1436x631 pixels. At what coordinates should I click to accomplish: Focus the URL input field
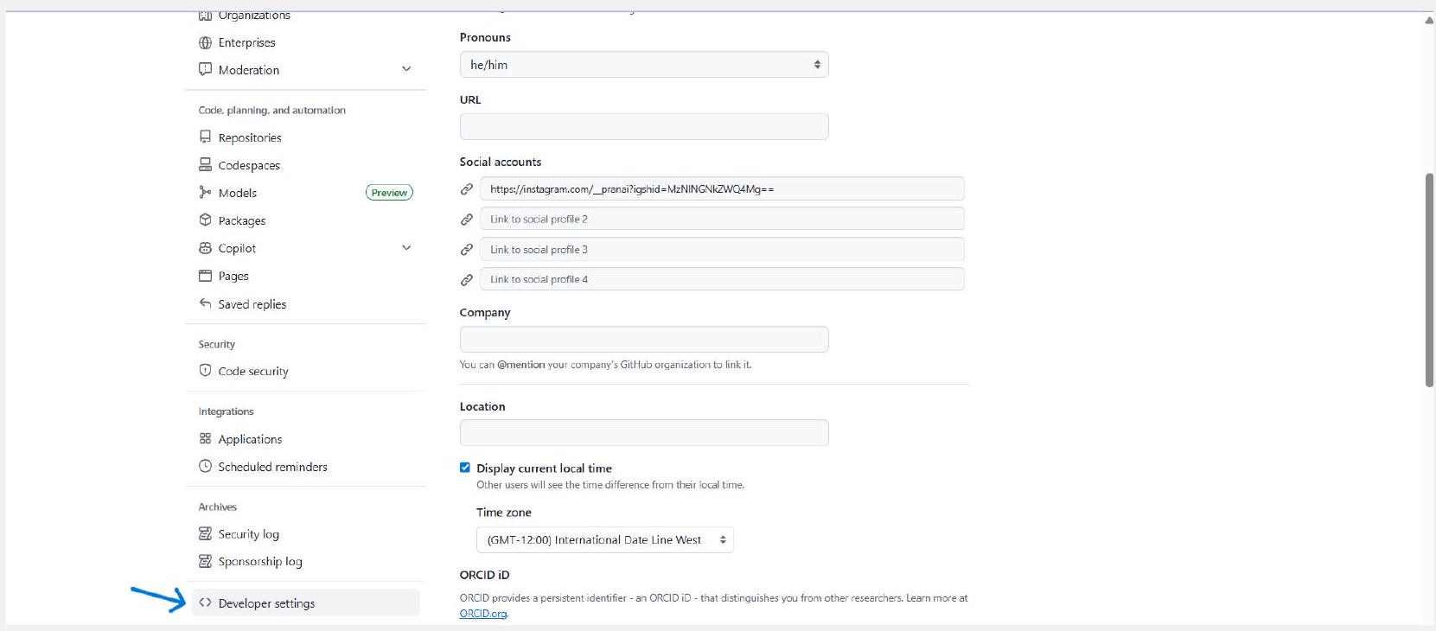tap(644, 126)
